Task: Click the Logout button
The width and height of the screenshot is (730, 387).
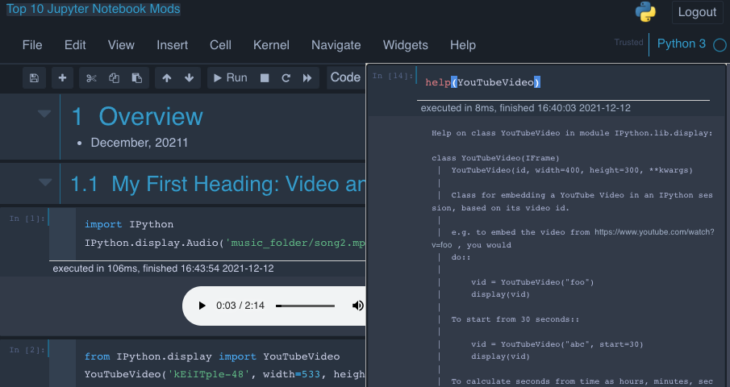Action: (697, 12)
